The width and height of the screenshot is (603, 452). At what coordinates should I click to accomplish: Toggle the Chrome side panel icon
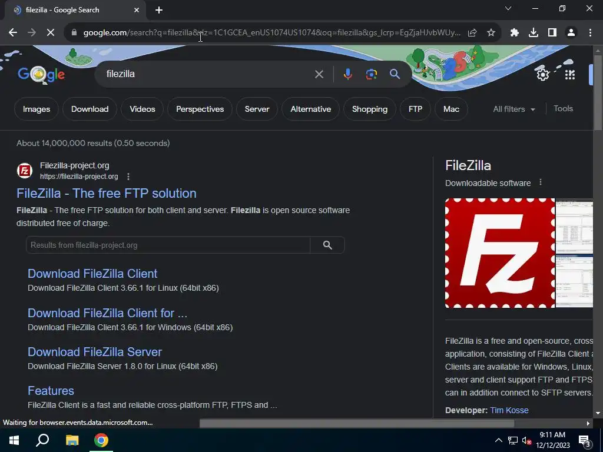[552, 33]
